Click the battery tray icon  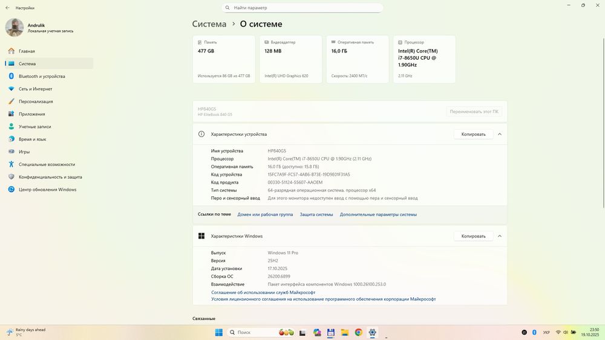[574, 332]
